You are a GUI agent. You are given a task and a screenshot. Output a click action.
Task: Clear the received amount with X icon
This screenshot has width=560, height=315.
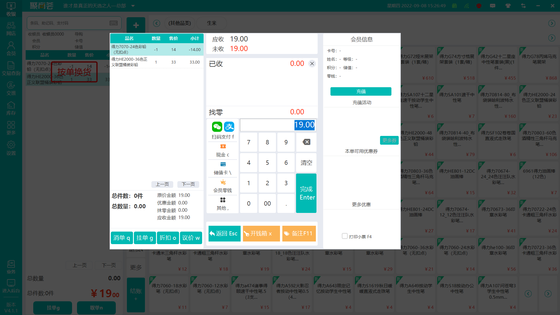[x=312, y=64]
